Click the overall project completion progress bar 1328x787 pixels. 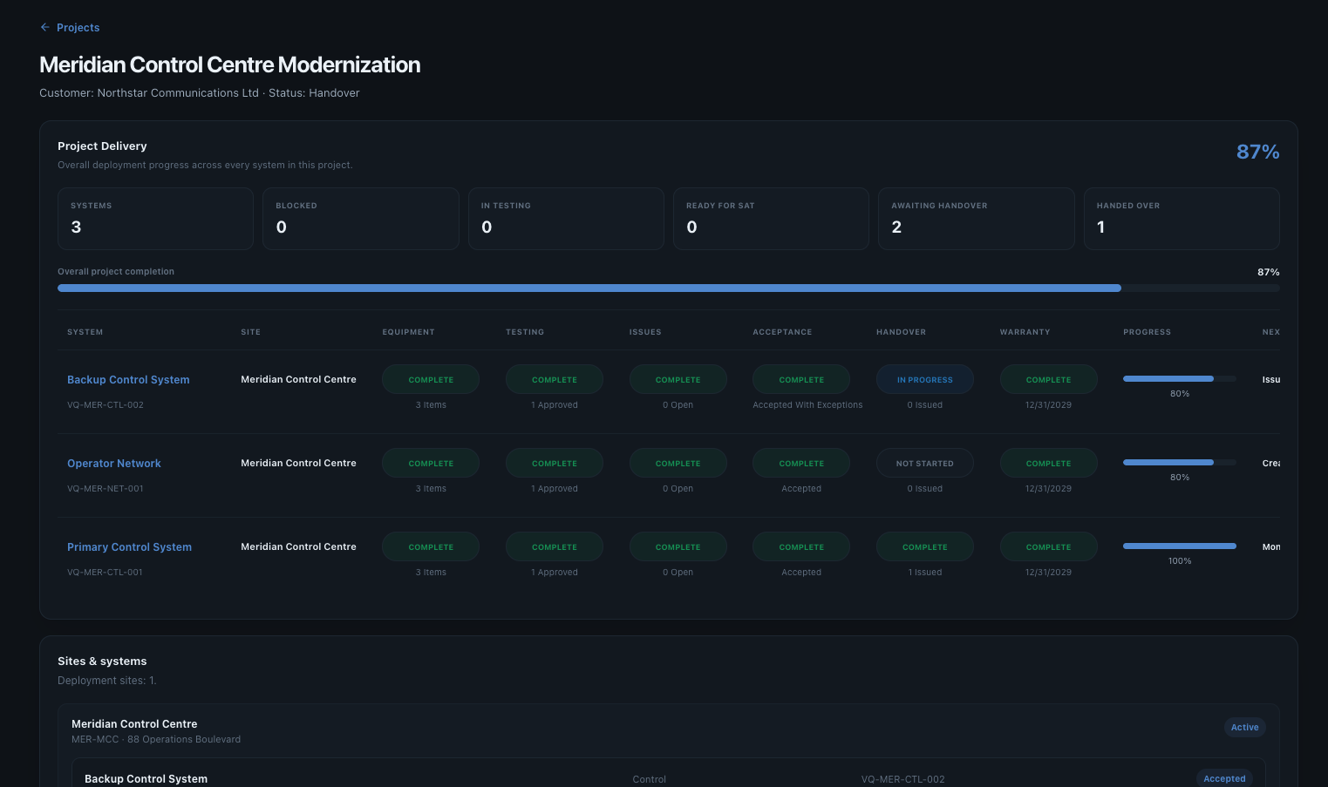click(x=669, y=288)
